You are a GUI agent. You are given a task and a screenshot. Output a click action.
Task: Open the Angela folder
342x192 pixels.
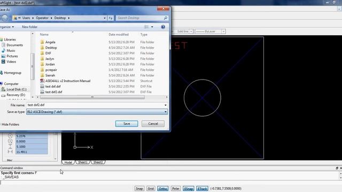50,42
